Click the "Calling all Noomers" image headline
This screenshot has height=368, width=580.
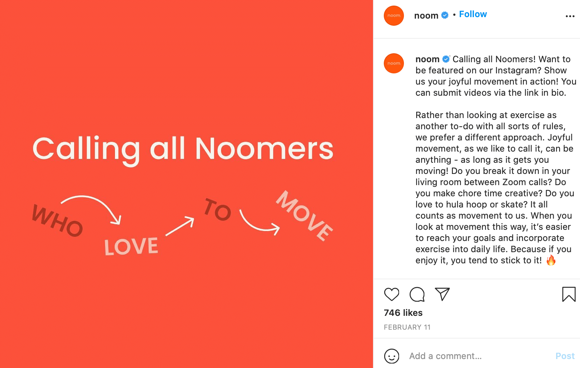point(183,149)
